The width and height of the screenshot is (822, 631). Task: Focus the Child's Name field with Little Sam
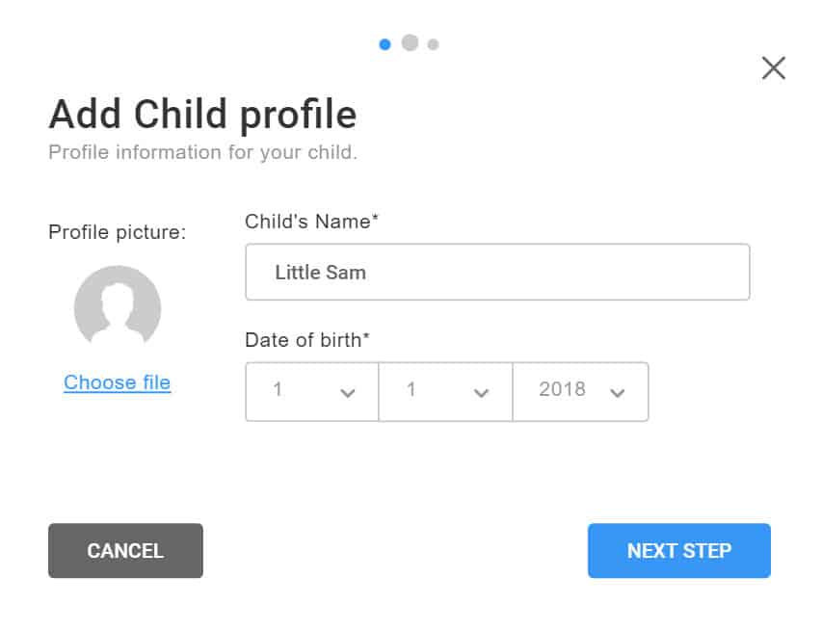point(497,272)
